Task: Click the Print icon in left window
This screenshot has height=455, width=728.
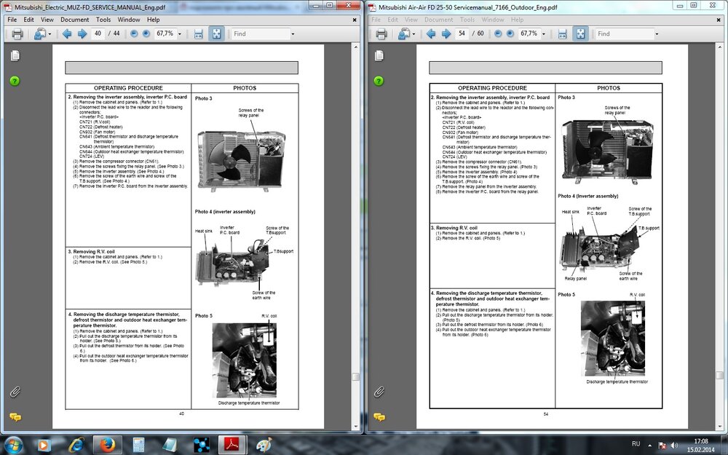Action: click(x=16, y=33)
